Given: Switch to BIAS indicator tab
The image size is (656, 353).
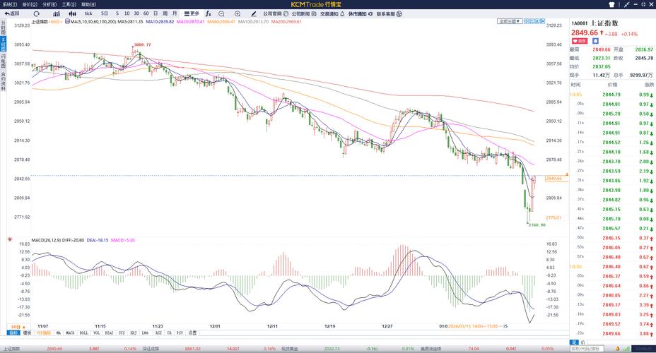Looking at the screenshot, I should point(109,333).
